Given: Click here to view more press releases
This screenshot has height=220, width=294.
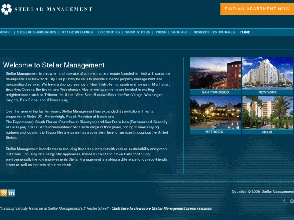Looking at the screenshot, I should coord(161,209).
